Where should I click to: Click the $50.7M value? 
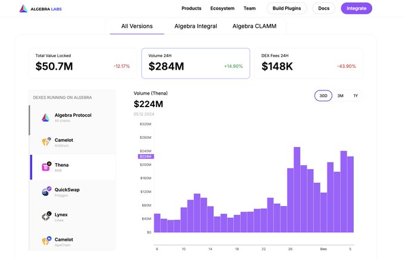coord(54,66)
